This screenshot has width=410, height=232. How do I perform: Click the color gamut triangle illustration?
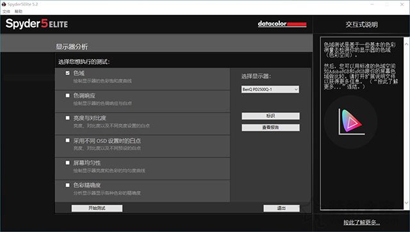pyautogui.click(x=350, y=122)
